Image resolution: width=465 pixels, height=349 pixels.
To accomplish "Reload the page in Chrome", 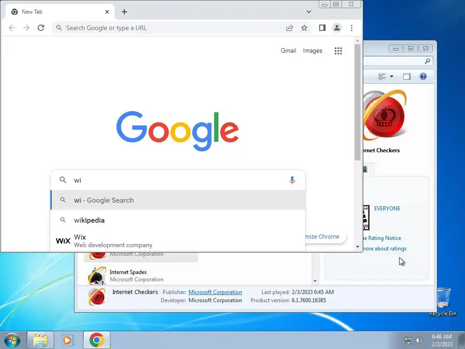I will point(41,28).
